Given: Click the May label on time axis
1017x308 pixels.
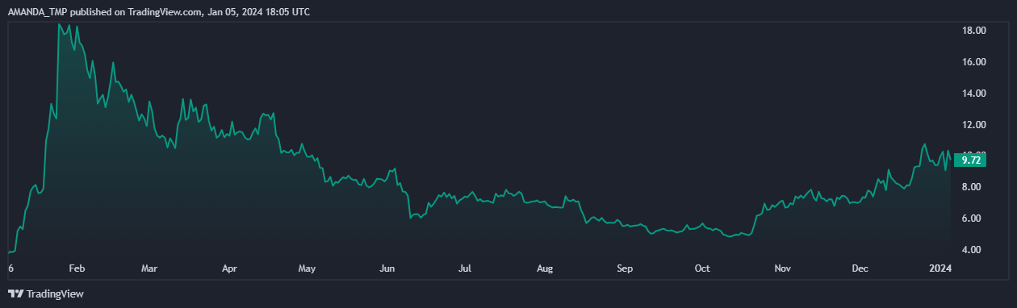Looking at the screenshot, I should [307, 268].
